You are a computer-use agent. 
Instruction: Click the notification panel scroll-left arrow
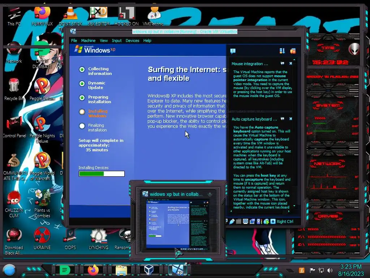(231, 211)
